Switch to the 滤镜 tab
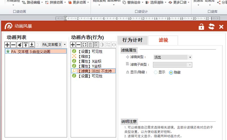The width and height of the screenshot is (227, 140). (x=163, y=40)
